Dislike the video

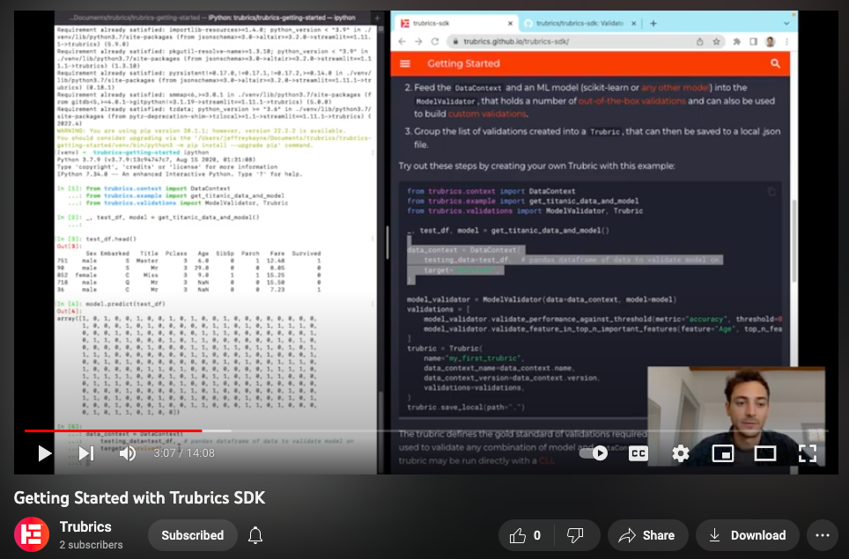tap(576, 535)
